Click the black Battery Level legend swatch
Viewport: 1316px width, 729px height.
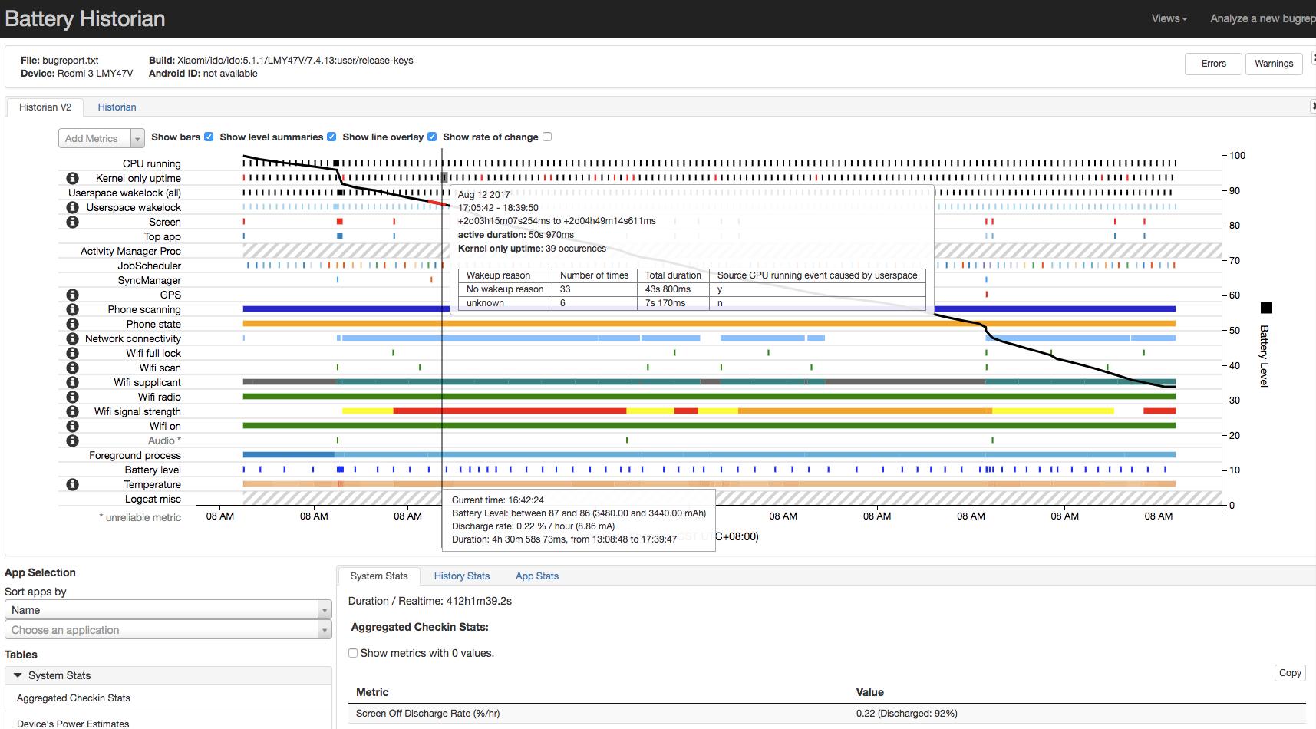1266,308
